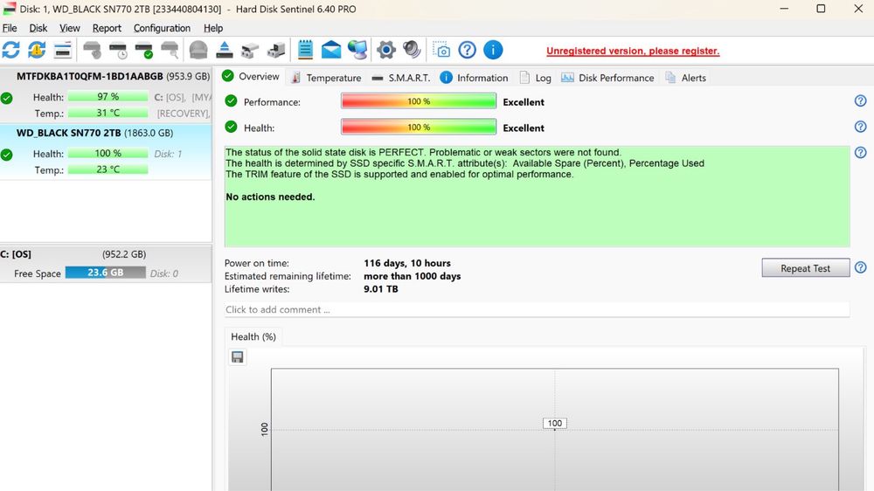Click help icon beside status text box

[x=861, y=152]
